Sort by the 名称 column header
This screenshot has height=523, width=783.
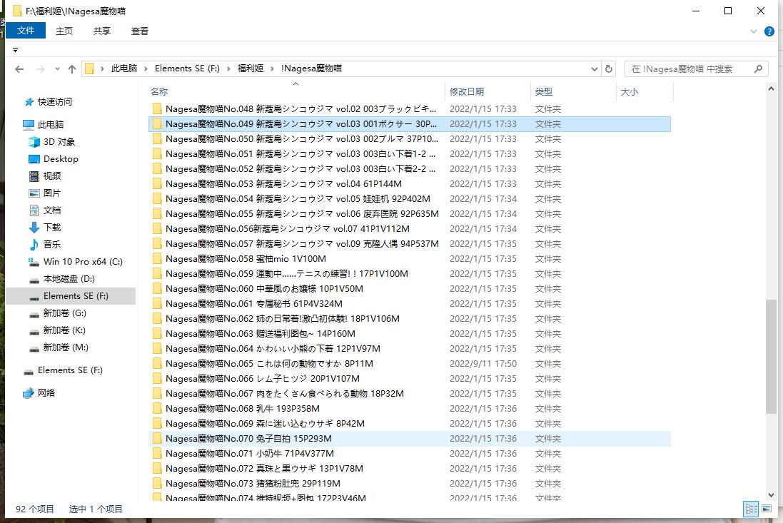point(295,92)
